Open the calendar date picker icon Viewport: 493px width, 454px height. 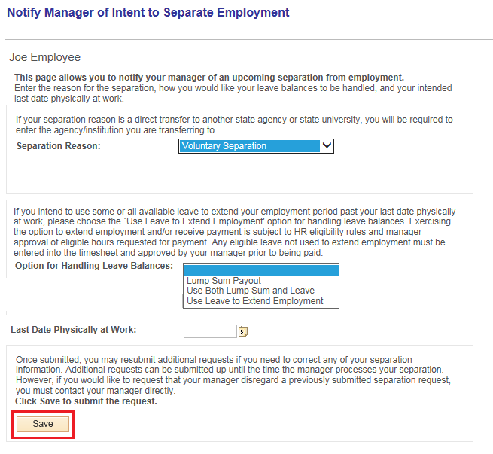(243, 331)
